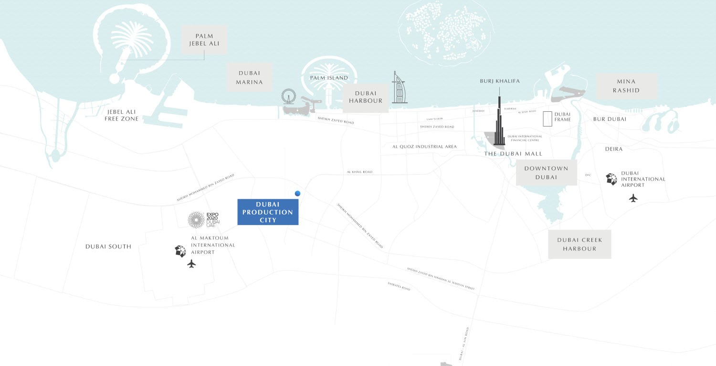Viewport: 716px width, 366px height.
Task: Click the Jebel Ali Free Zone text
Action: point(122,115)
